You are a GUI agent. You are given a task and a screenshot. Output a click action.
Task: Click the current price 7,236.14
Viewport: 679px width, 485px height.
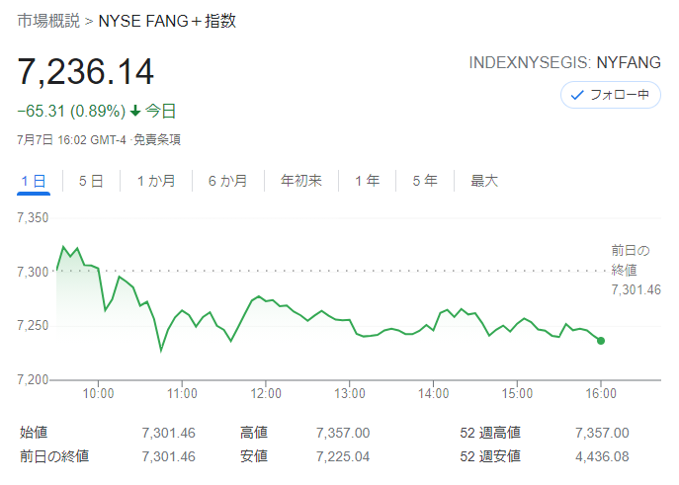tap(85, 71)
